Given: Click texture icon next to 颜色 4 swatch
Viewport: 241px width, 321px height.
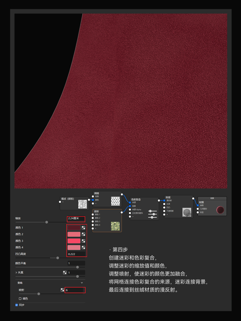Looking at the screenshot, I should coord(84,247).
